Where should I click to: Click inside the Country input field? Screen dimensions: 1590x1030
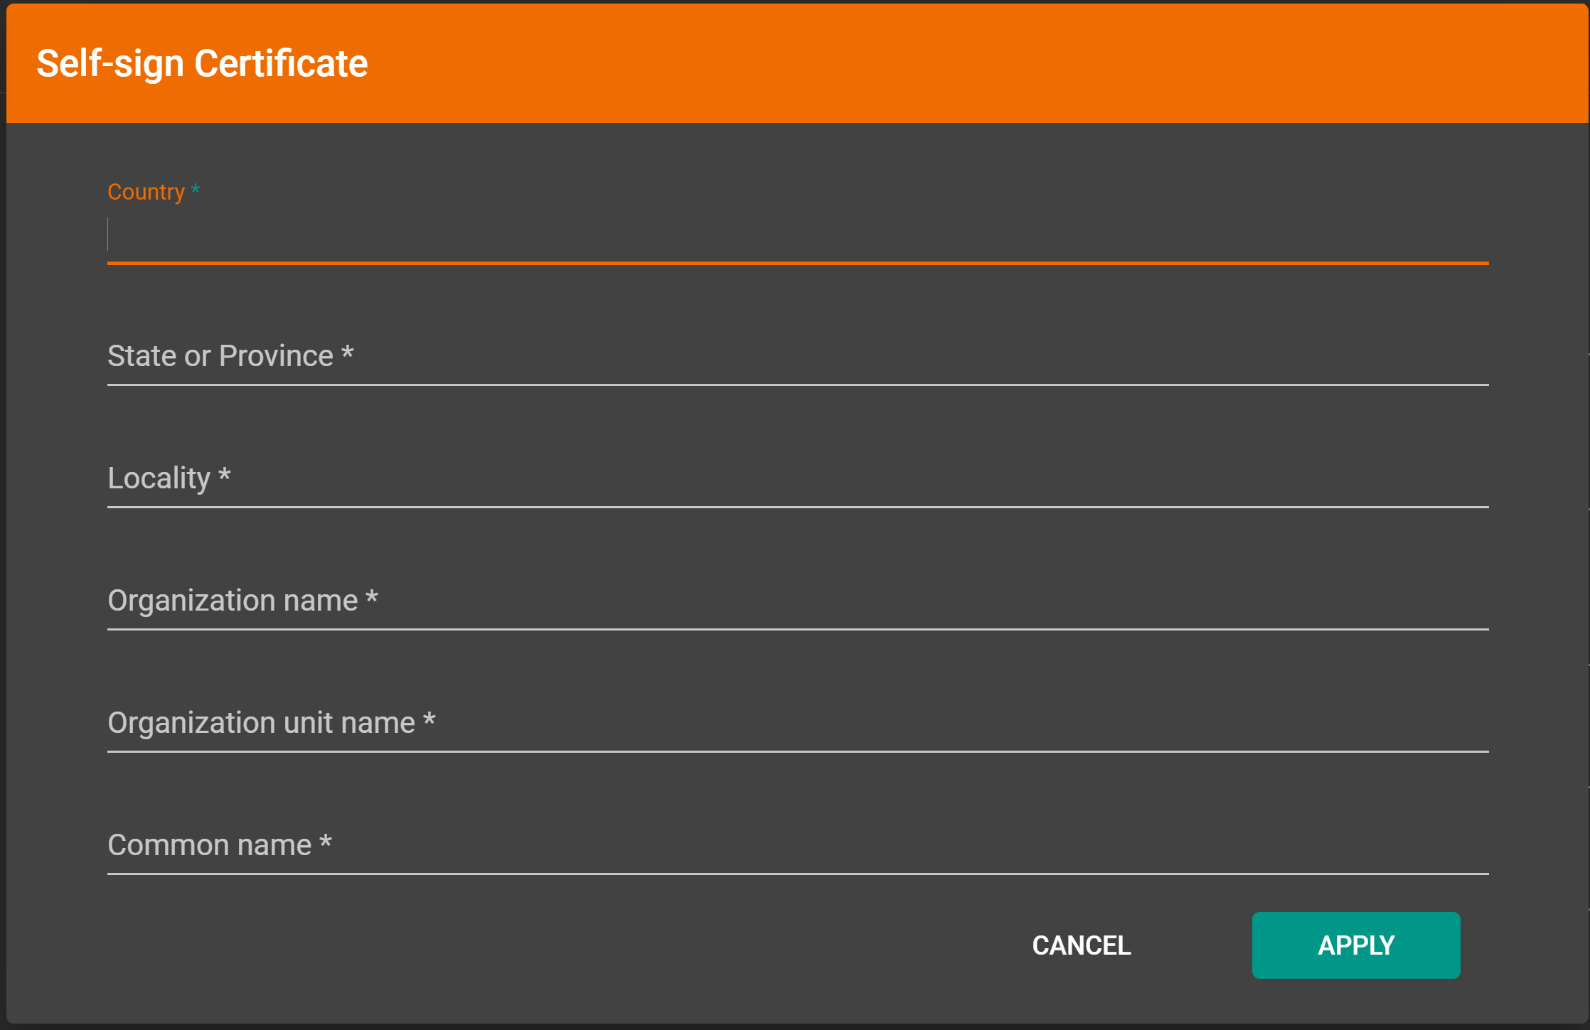[796, 236]
